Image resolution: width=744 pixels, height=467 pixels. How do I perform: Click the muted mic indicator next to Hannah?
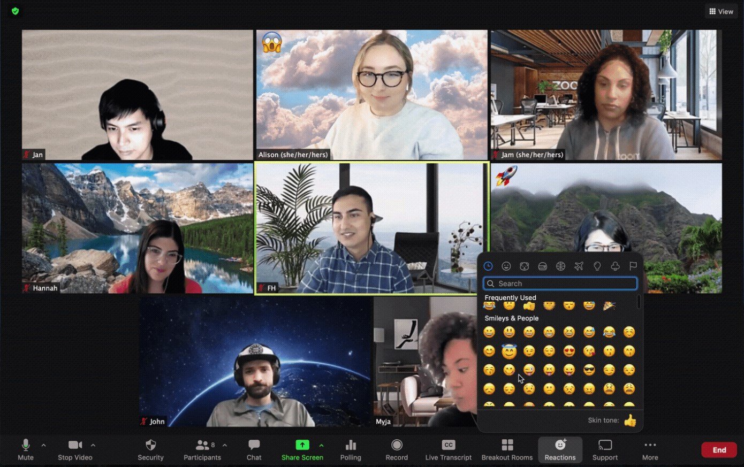coord(26,288)
